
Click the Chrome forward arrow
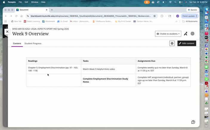click(x=11, y=16)
